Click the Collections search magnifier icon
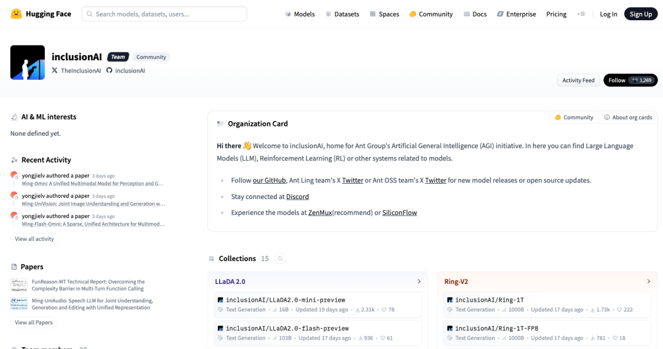The height and width of the screenshot is (349, 663). click(x=280, y=259)
